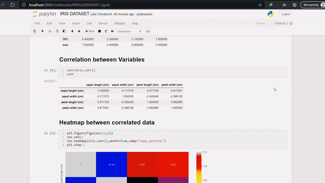Move selected cell down arrow
This screenshot has width=325, height=183.
79,31
